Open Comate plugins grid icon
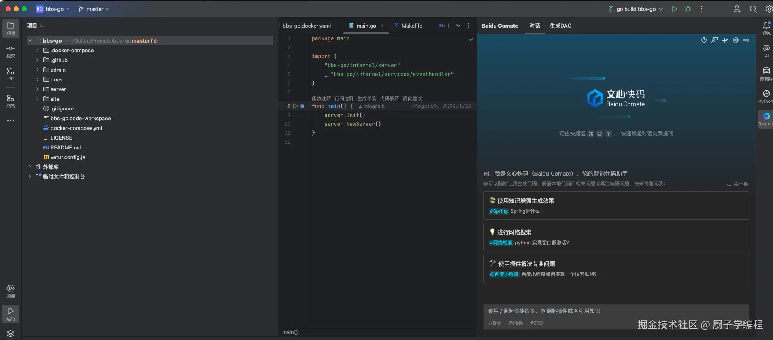The image size is (773, 340). click(725, 40)
